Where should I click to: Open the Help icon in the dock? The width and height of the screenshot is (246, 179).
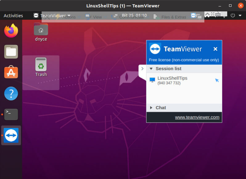[11, 94]
